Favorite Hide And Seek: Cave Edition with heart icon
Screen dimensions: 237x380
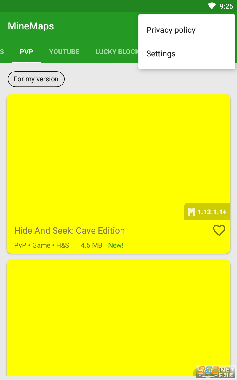coord(219,230)
